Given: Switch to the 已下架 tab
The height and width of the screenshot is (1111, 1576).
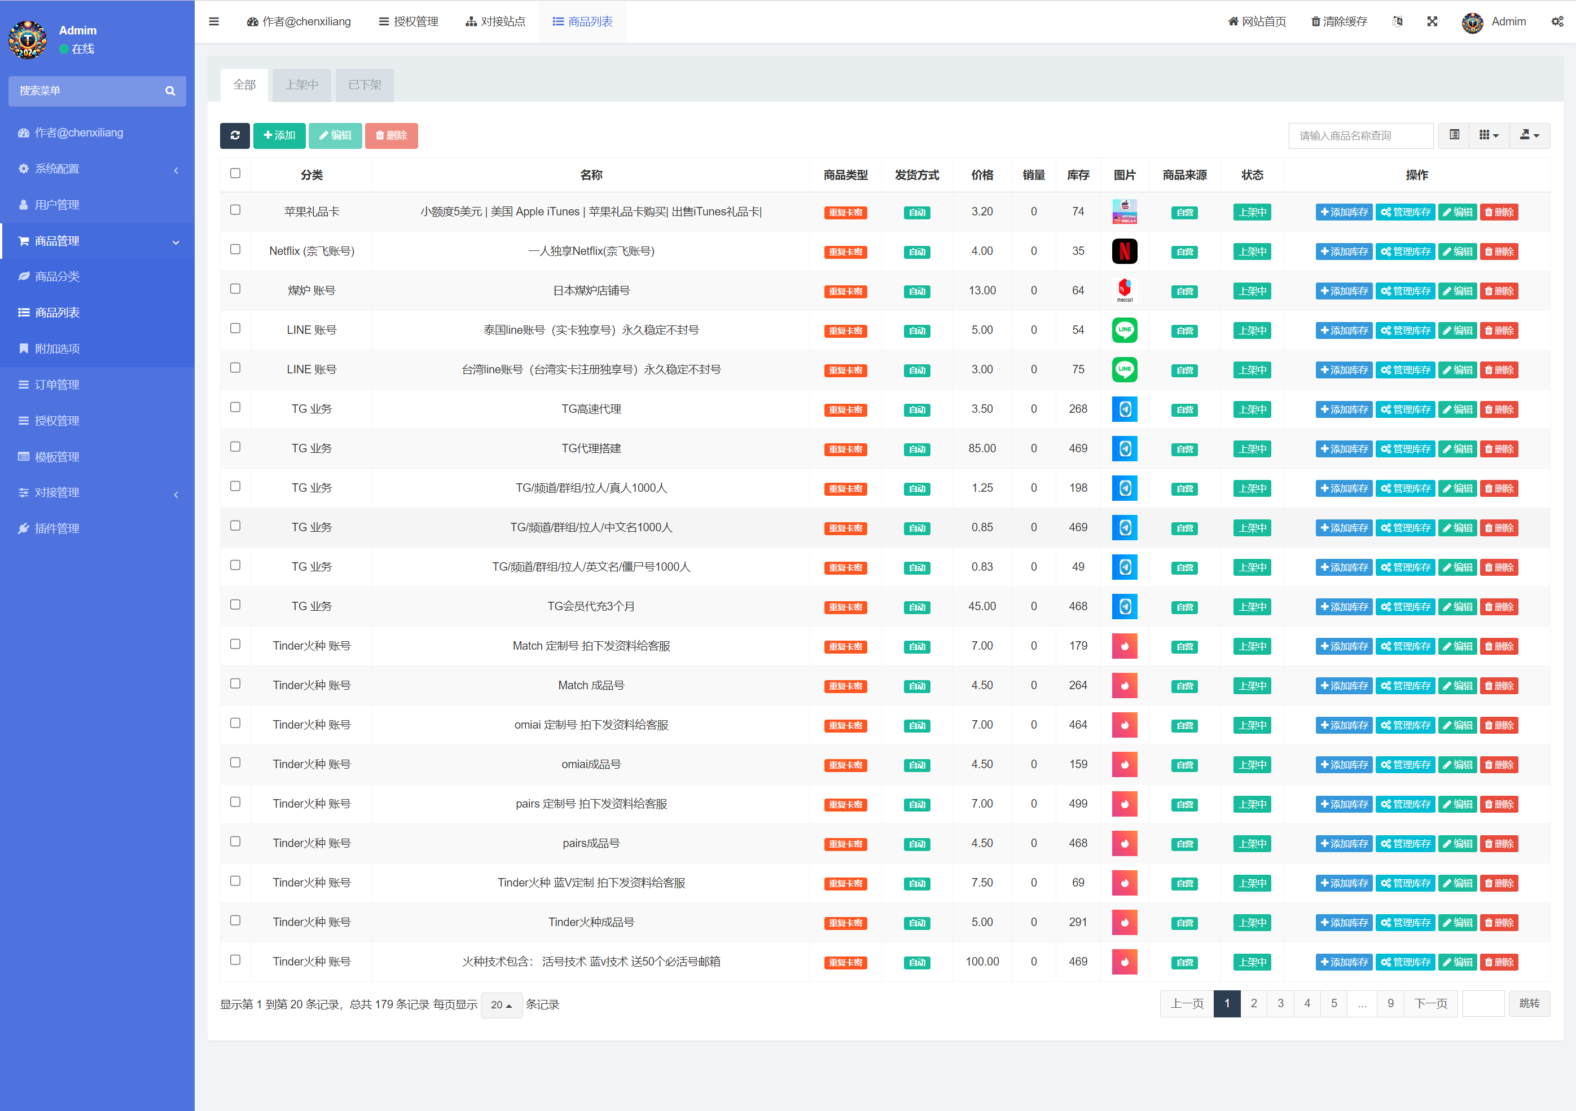Looking at the screenshot, I should (365, 85).
